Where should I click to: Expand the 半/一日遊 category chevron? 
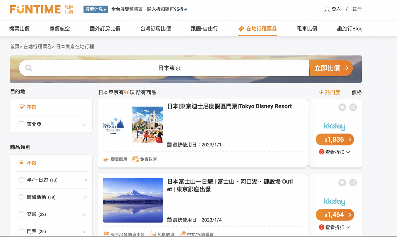(x=85, y=180)
